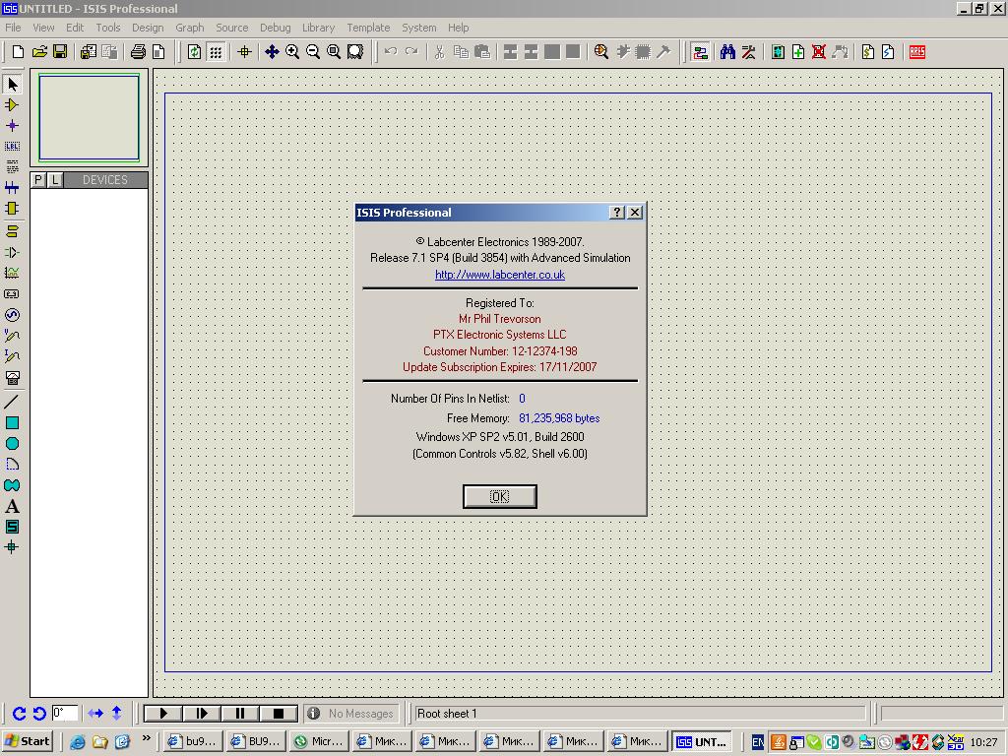The height and width of the screenshot is (756, 1008).
Task: Click the rotation angle input field
Action: (64, 713)
